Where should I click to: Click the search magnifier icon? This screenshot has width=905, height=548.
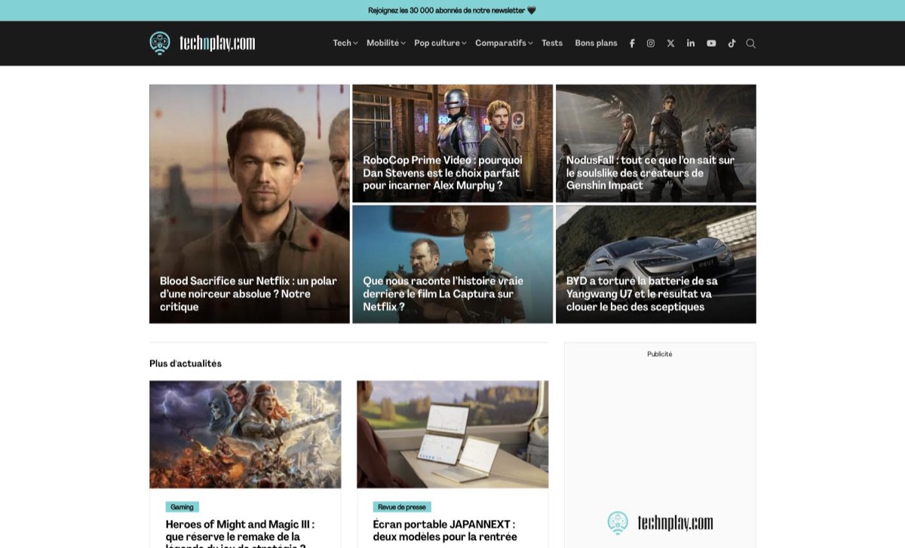click(751, 43)
